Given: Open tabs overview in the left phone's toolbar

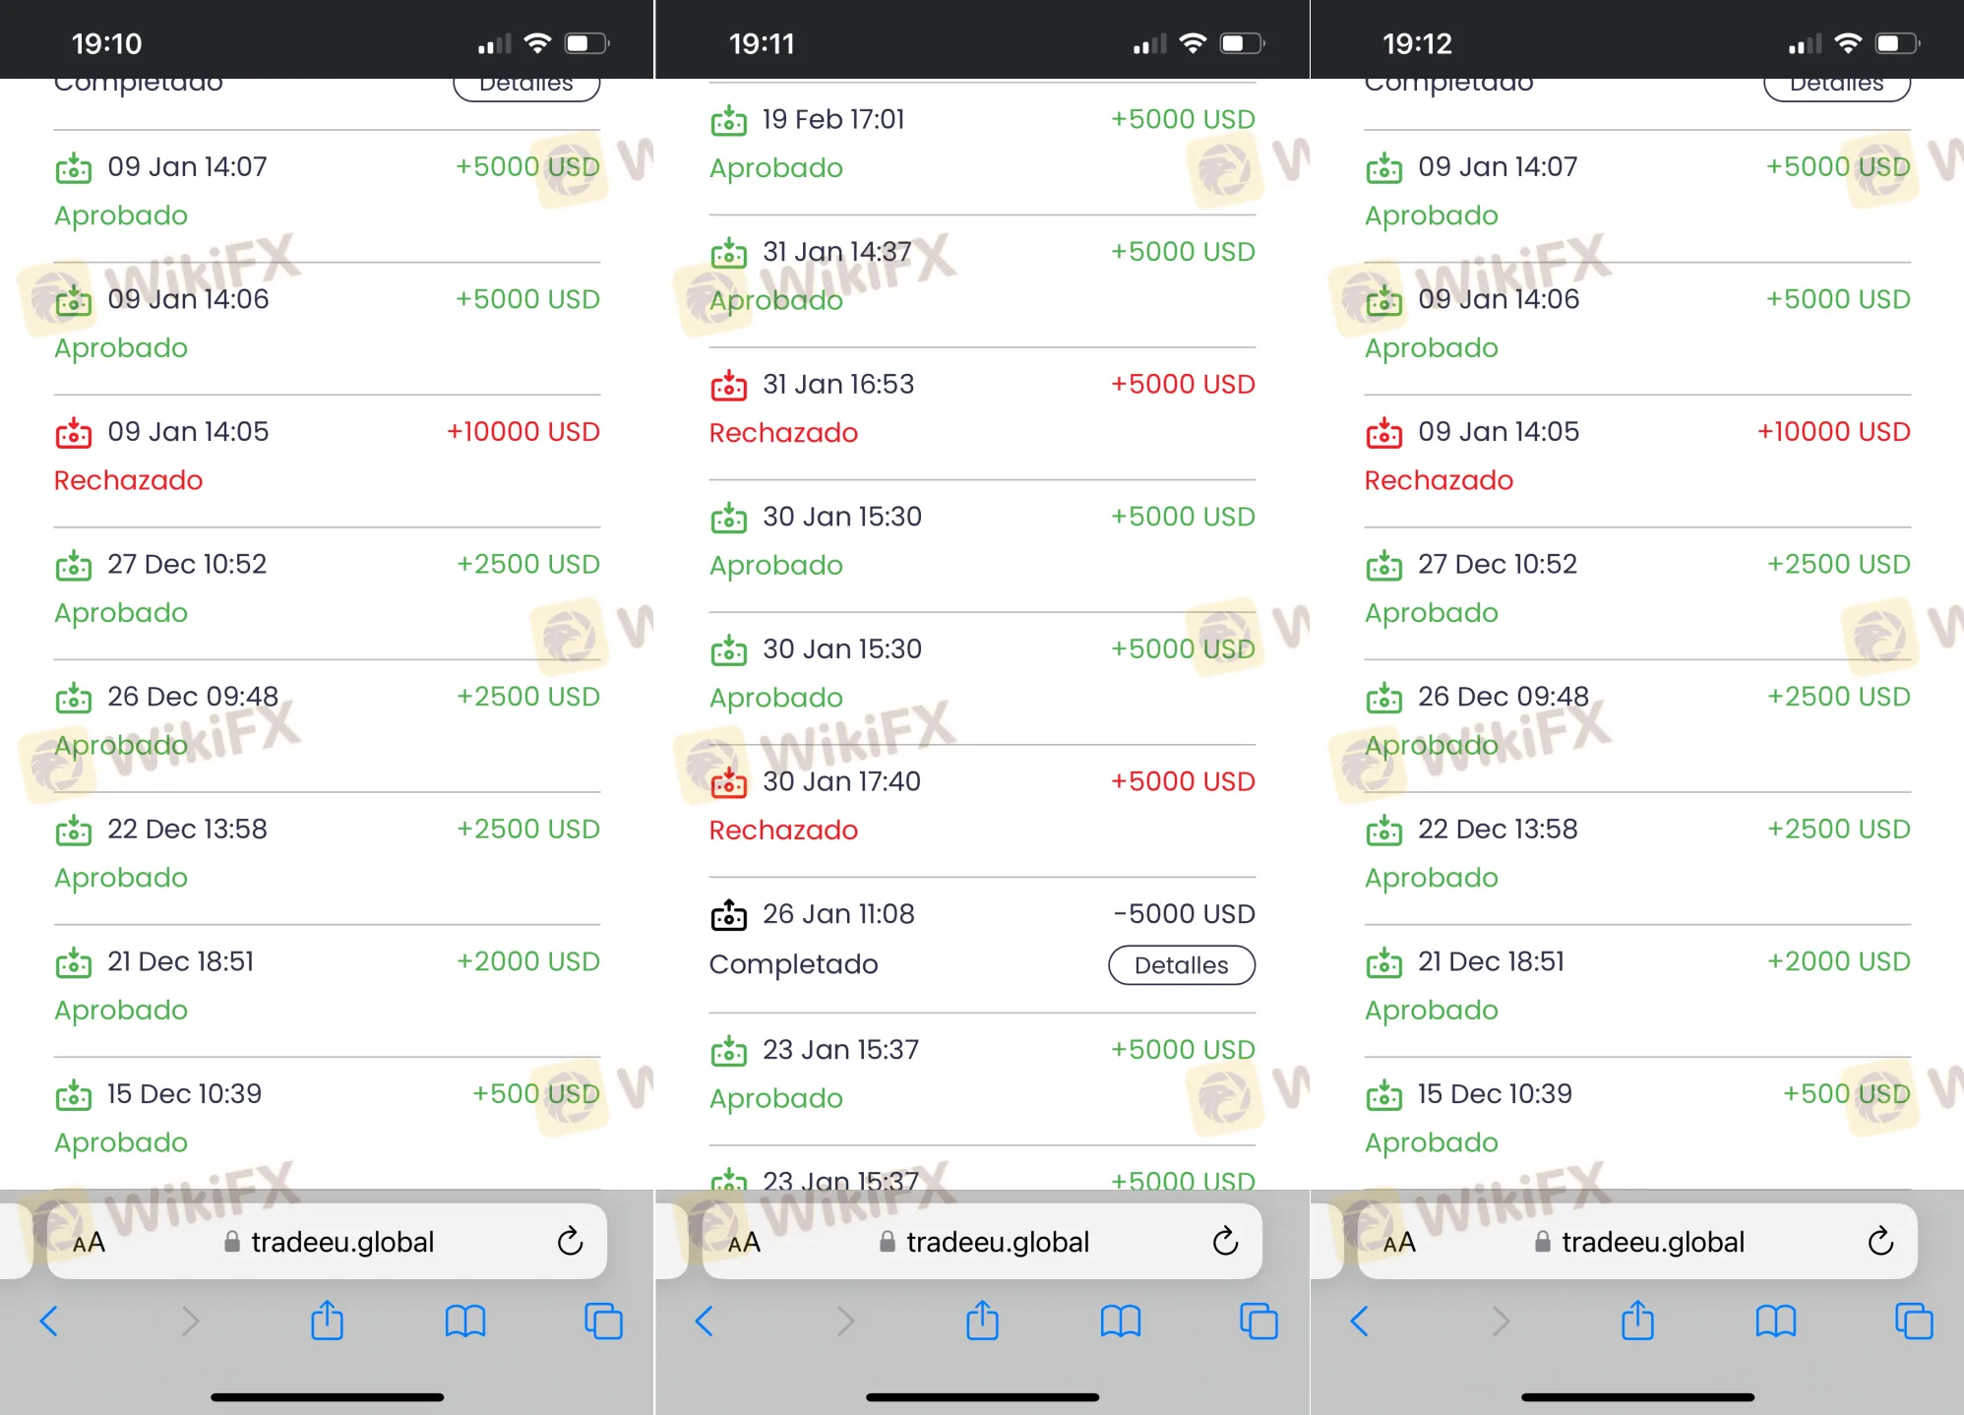Looking at the screenshot, I should pos(603,1322).
